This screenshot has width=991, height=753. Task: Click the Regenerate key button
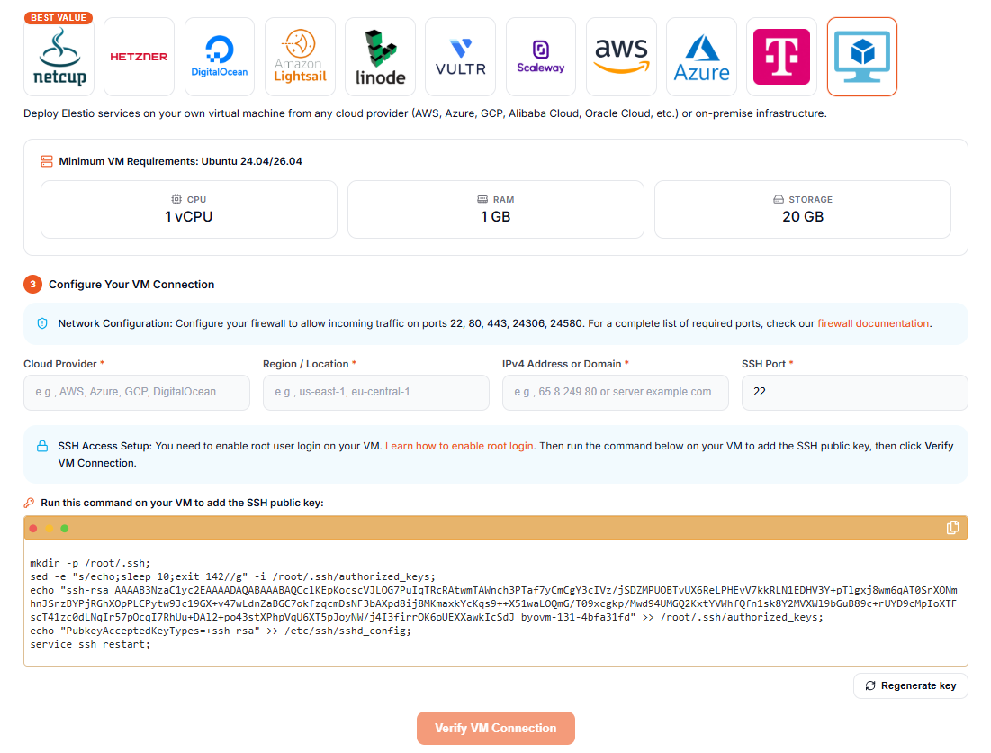(911, 685)
